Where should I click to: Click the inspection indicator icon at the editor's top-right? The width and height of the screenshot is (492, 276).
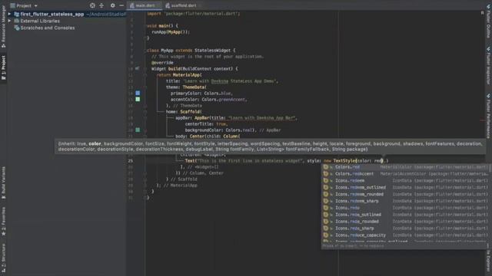tap(482, 13)
